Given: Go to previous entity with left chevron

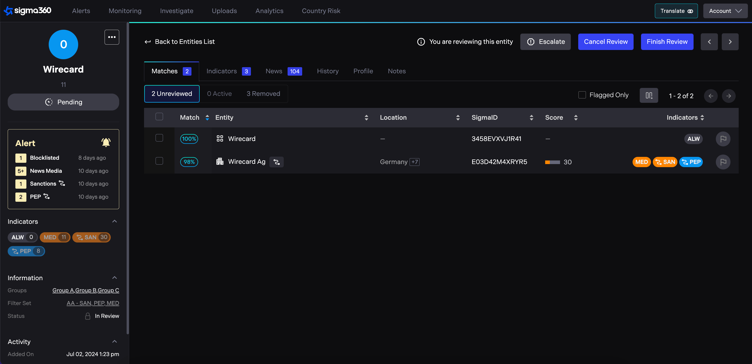Looking at the screenshot, I should (x=709, y=42).
